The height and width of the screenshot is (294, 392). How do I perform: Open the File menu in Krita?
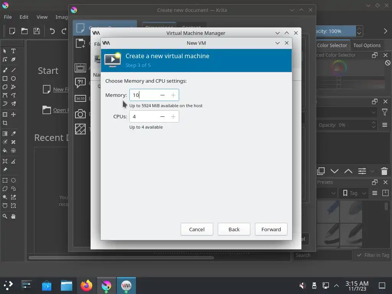8,17
